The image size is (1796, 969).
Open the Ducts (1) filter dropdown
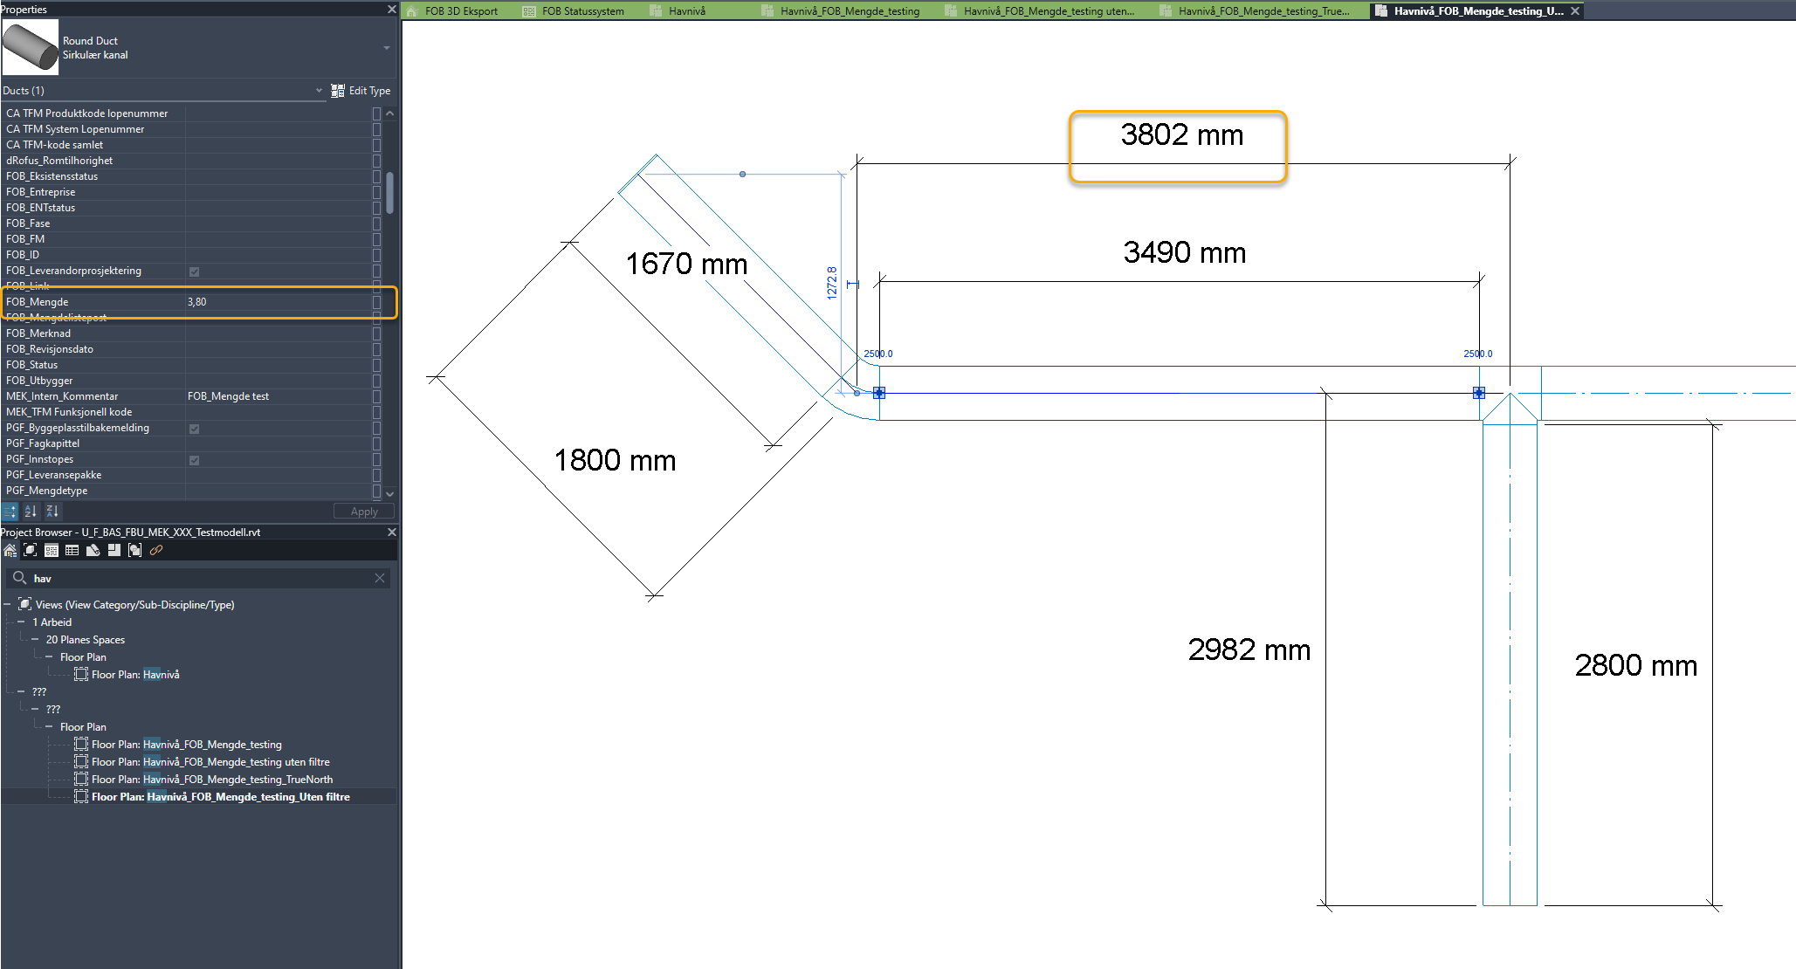[x=319, y=91]
